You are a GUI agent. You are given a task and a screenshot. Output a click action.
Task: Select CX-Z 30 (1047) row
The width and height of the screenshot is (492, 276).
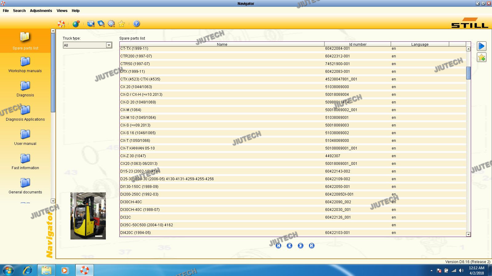293,156
